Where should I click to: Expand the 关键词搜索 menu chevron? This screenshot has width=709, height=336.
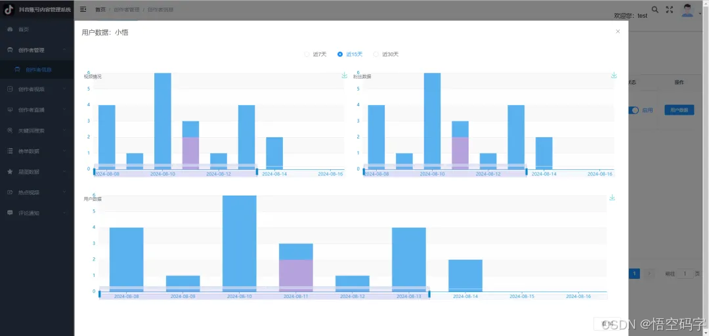pos(64,130)
